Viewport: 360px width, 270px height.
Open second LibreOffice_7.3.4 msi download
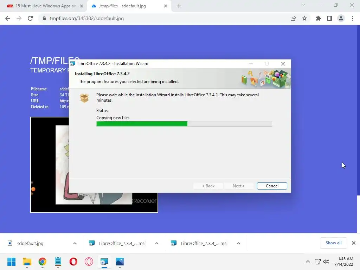204,243
